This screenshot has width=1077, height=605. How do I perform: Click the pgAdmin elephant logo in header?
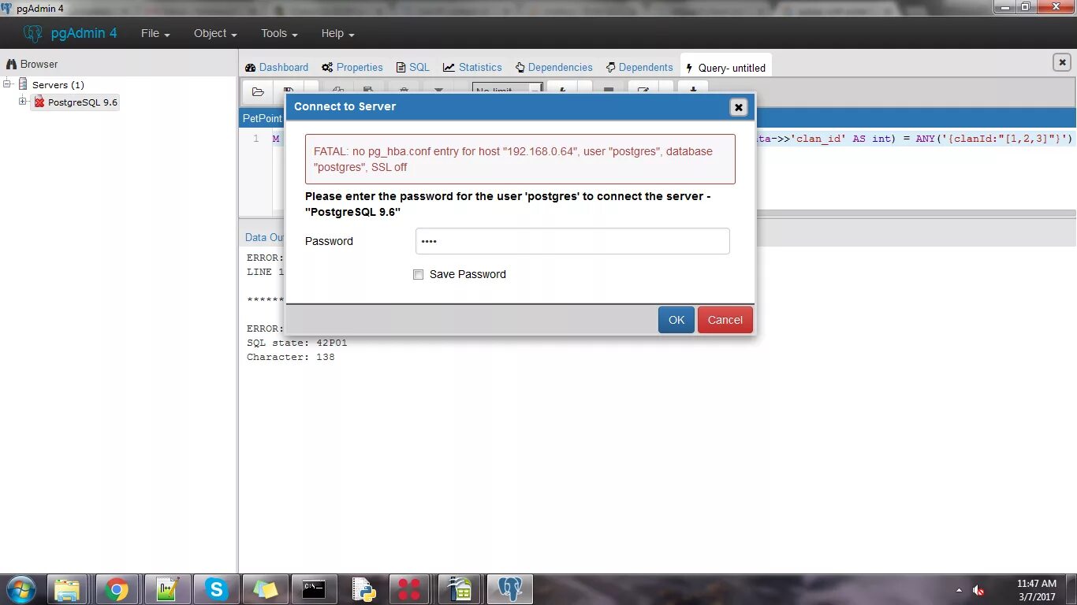(x=32, y=33)
